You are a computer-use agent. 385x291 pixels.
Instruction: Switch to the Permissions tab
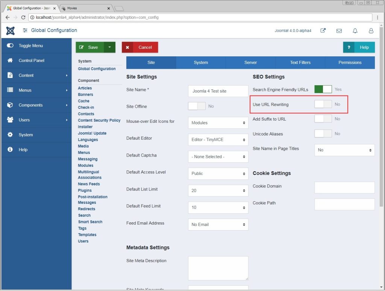pyautogui.click(x=350, y=62)
